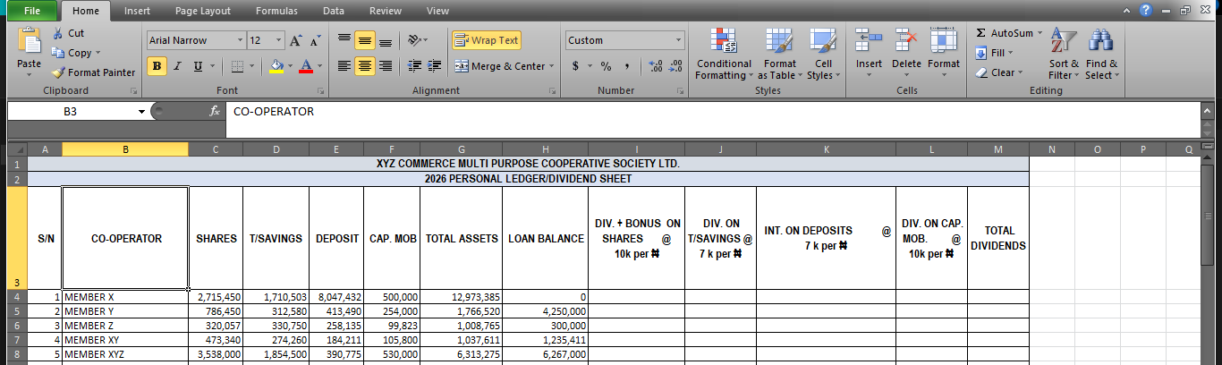
Task: Select column G header
Action: point(461,149)
